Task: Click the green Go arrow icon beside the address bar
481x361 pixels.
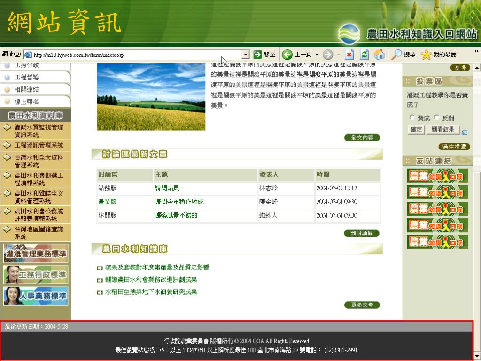Action: point(258,55)
